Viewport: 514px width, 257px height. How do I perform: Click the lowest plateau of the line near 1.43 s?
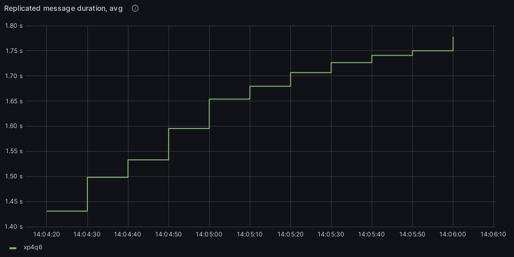click(67, 211)
